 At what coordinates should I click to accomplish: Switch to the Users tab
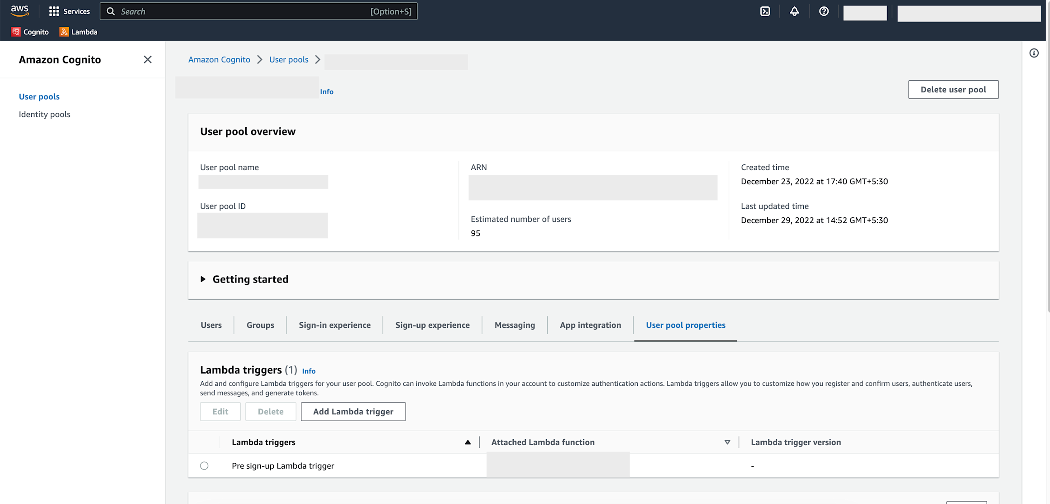click(x=211, y=325)
